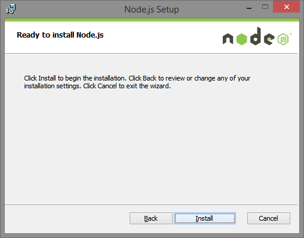
Task: Close the Node.js Setup window
Action: tap(286, 7)
